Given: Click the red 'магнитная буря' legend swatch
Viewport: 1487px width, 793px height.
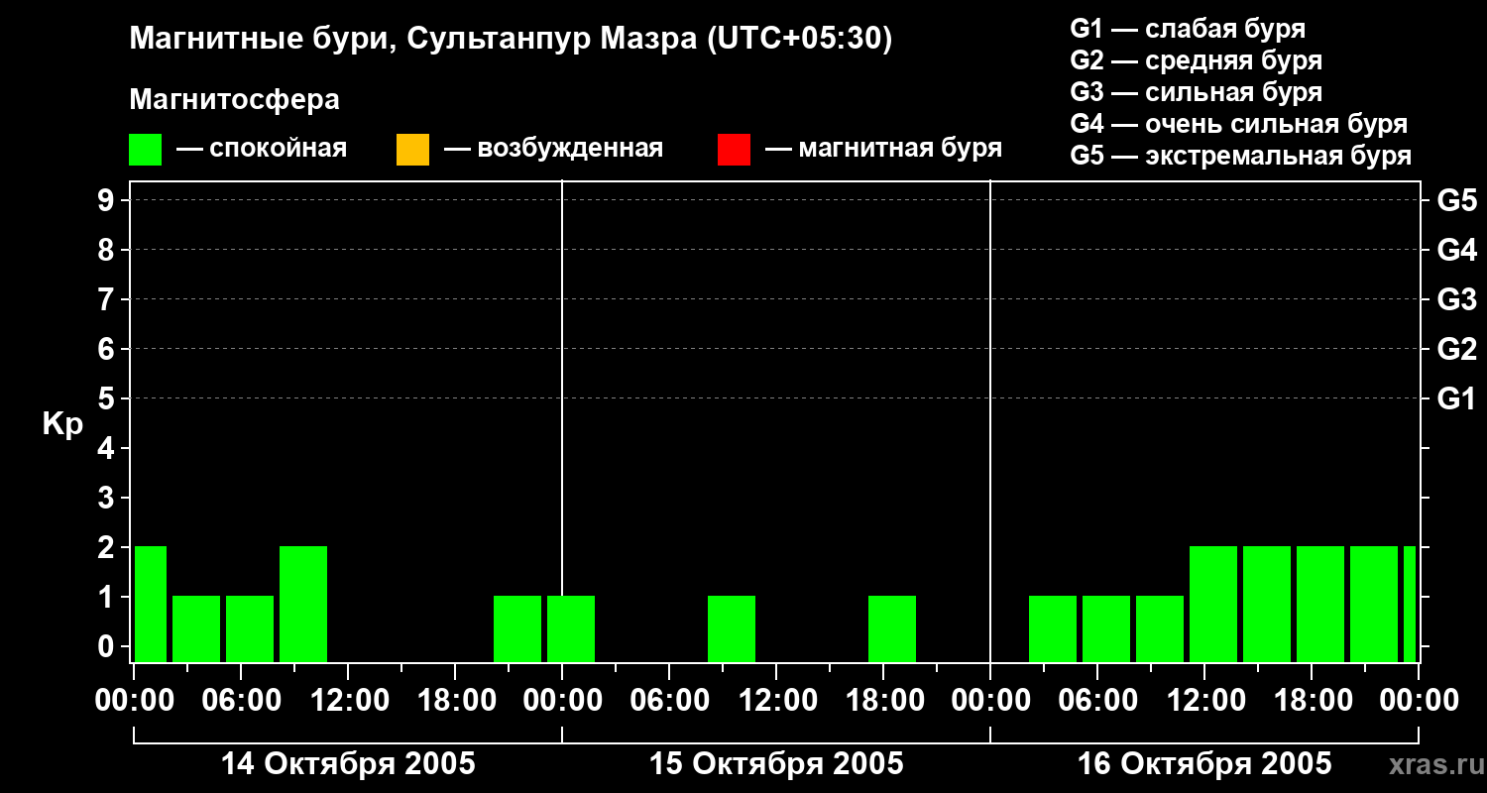Looking at the screenshot, I should pyautogui.click(x=734, y=150).
